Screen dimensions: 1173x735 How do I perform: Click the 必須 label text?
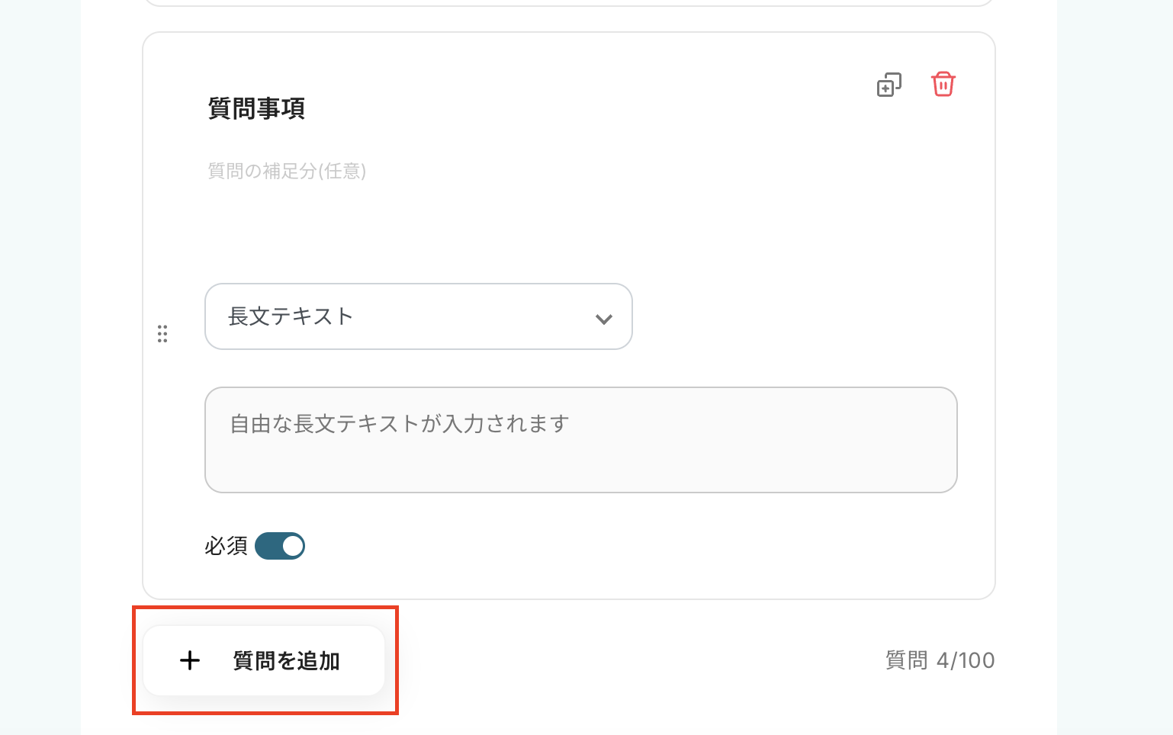pyautogui.click(x=226, y=546)
